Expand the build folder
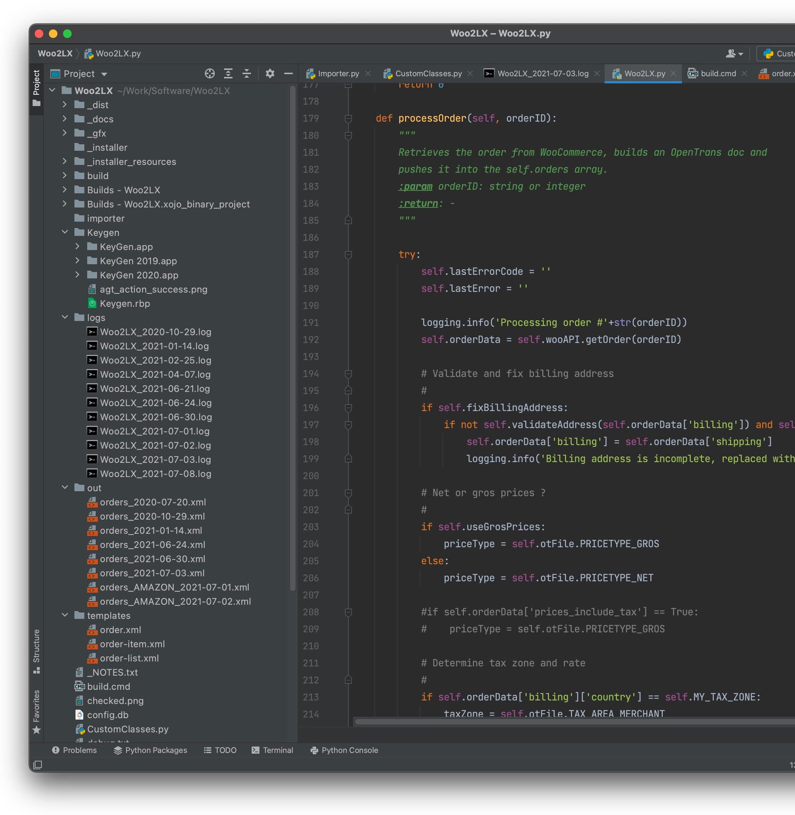The width and height of the screenshot is (795, 815). click(65, 176)
